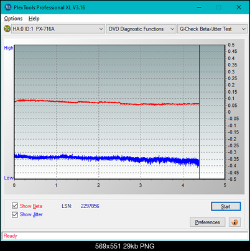Click the orange info icon button
Screen dimensions: 250x251
pyautogui.click(x=234, y=222)
